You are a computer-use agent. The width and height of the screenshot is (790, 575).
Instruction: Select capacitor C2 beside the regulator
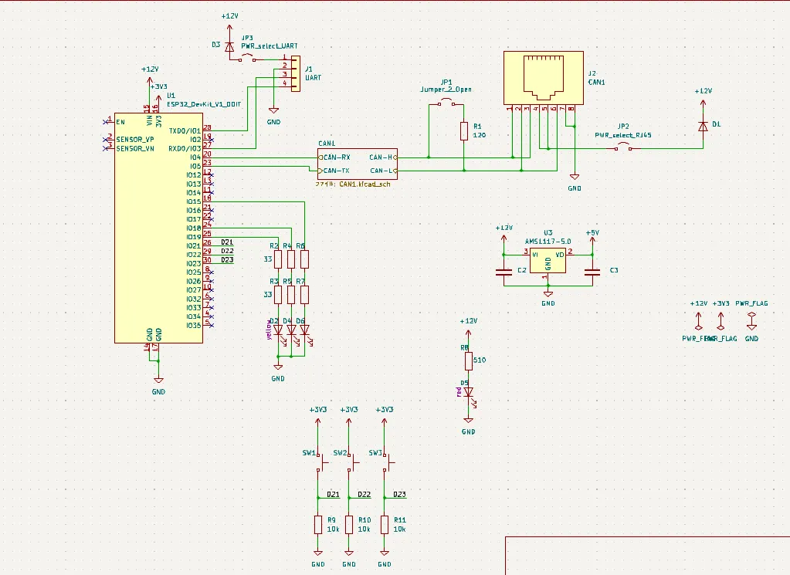coord(503,271)
